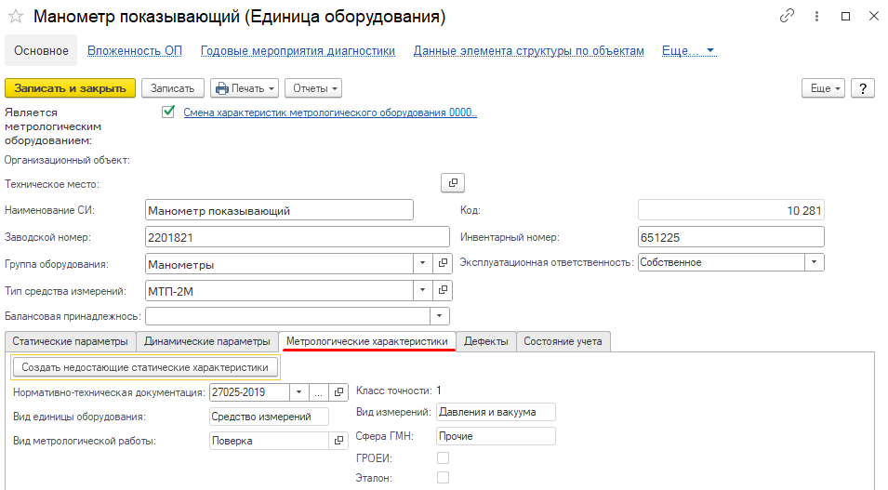Add this form to favorites with star icon

pos(16,18)
